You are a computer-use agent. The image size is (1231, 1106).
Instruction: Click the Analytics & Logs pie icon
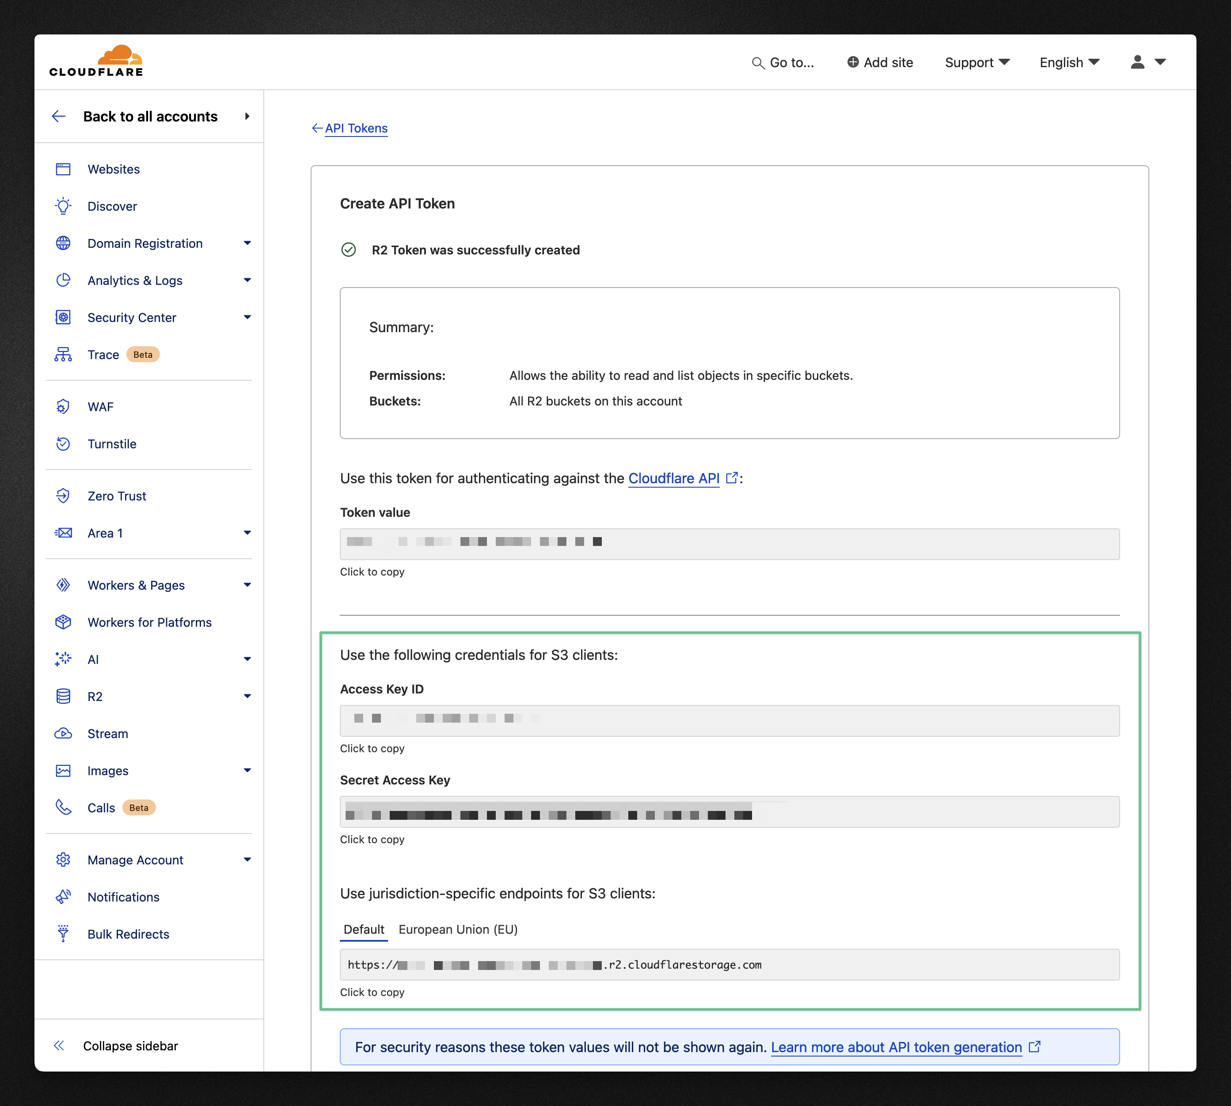coord(63,280)
